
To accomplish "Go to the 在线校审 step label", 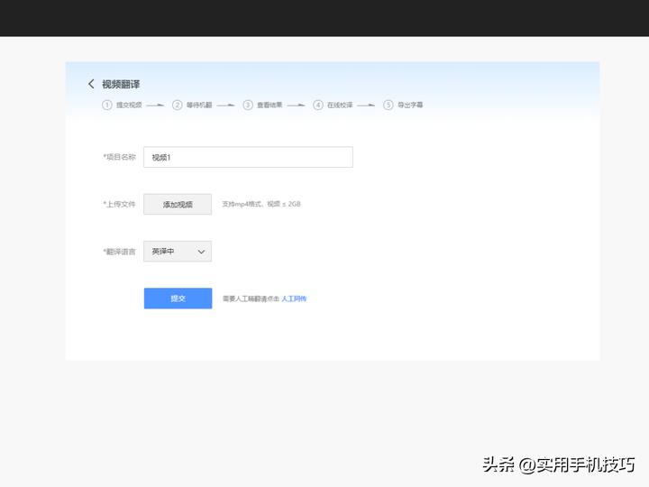I will click(x=339, y=105).
